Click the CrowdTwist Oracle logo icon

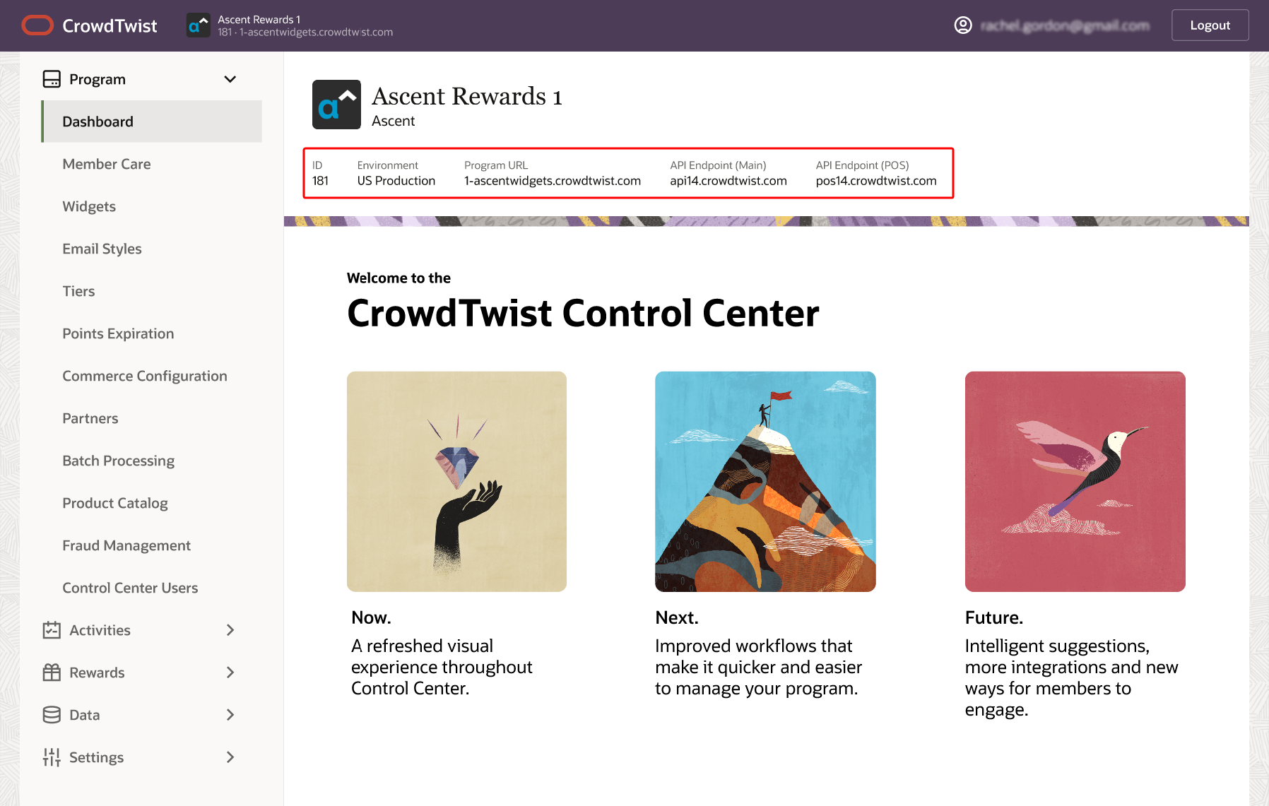tap(37, 25)
